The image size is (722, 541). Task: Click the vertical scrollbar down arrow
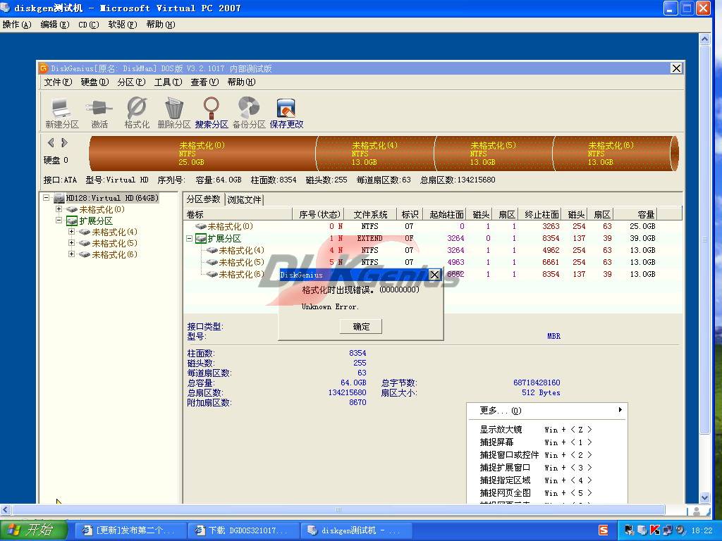(x=704, y=498)
